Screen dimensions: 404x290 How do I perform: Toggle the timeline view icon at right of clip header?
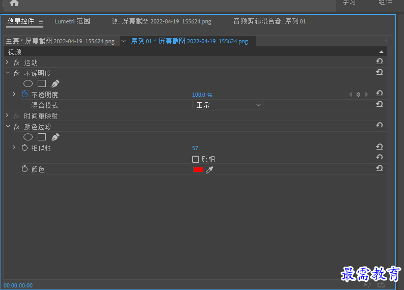pyautogui.click(x=387, y=41)
